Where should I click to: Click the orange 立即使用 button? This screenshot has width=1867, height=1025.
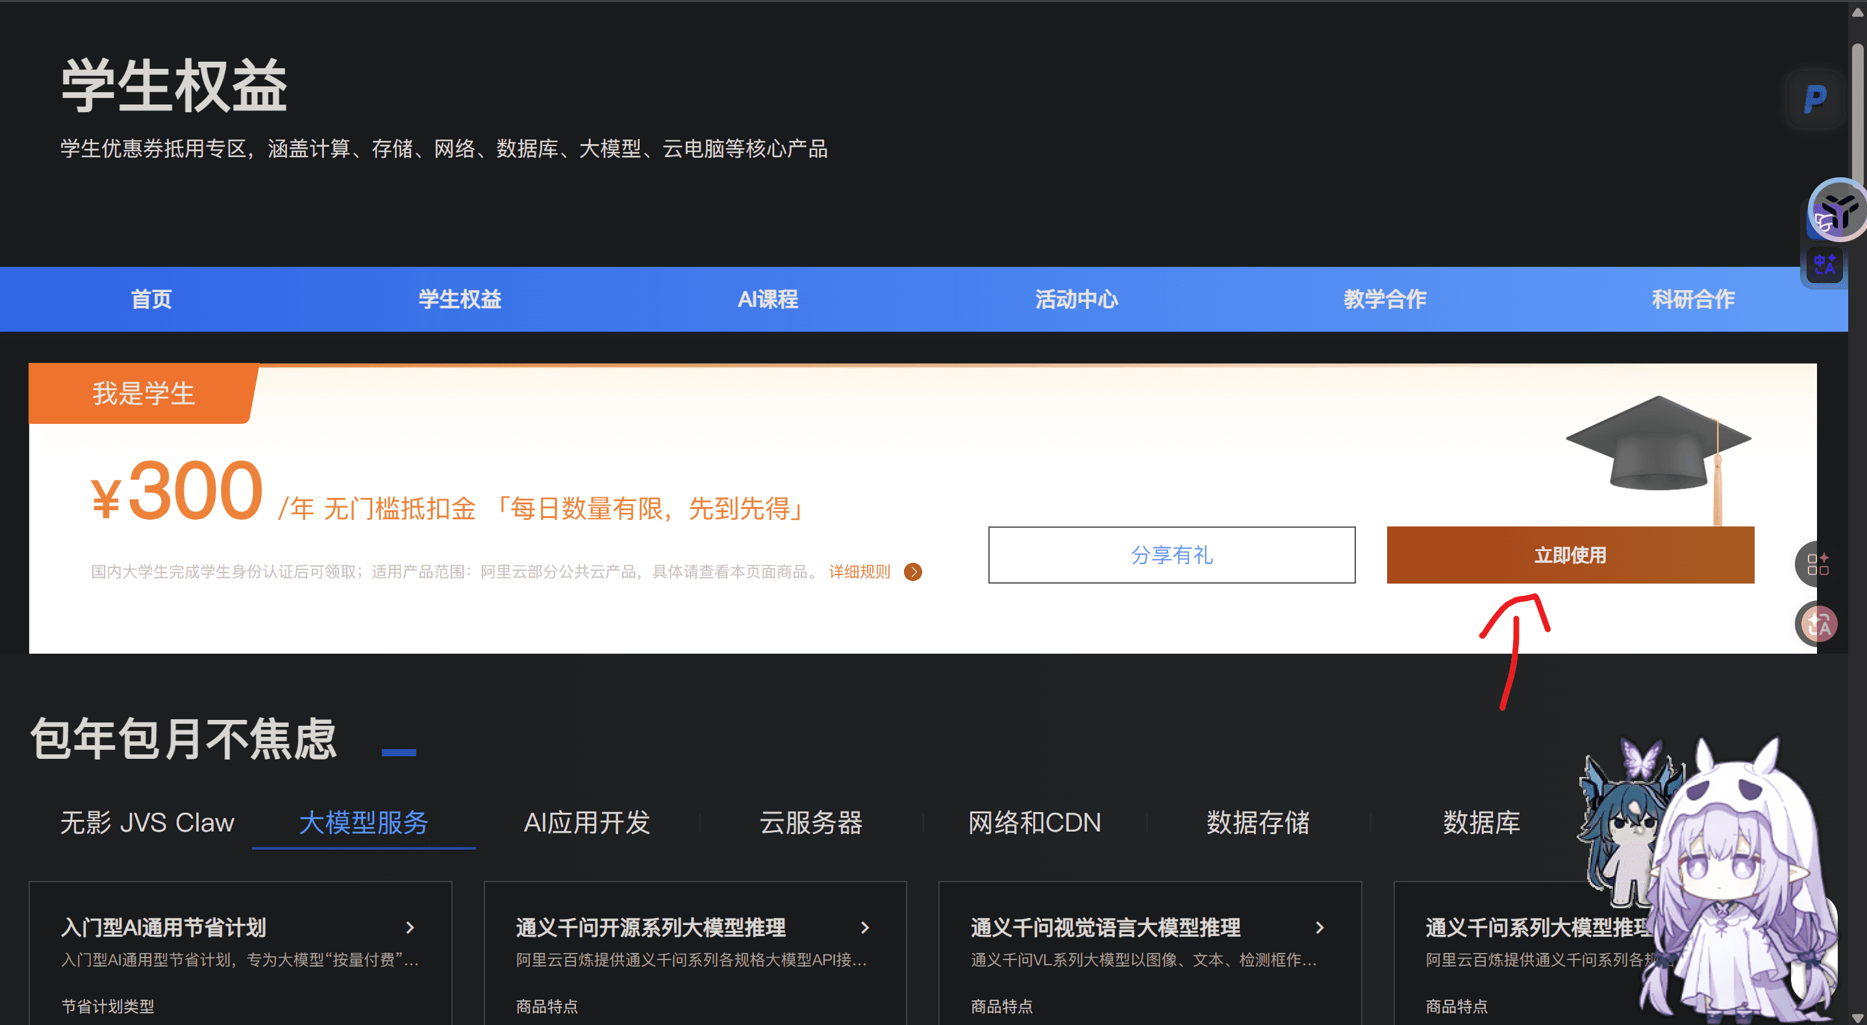(x=1571, y=555)
